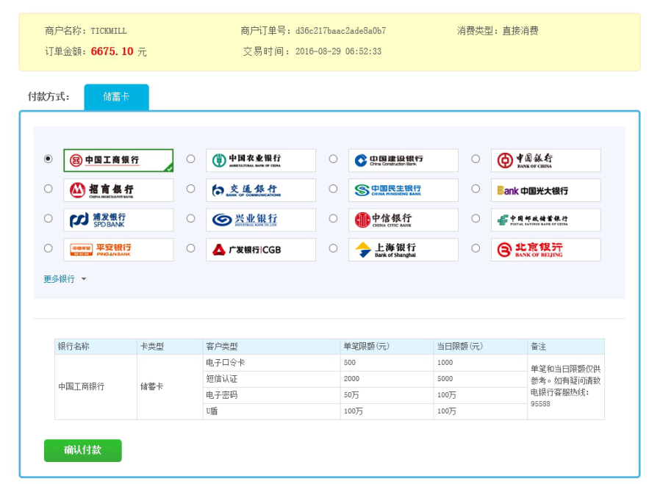Click the merchant order number d36c217baac2ade8a0b7
This screenshot has width=649, height=484.
coord(340,31)
